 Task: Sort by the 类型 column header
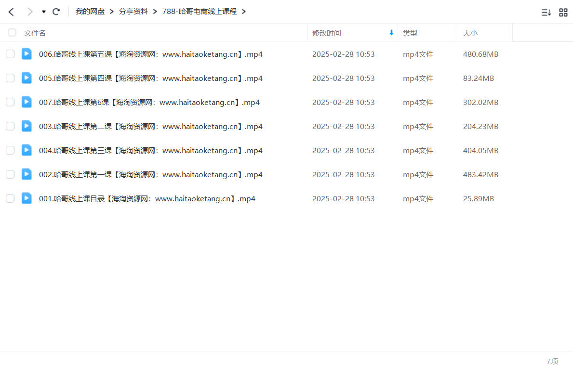pyautogui.click(x=410, y=33)
